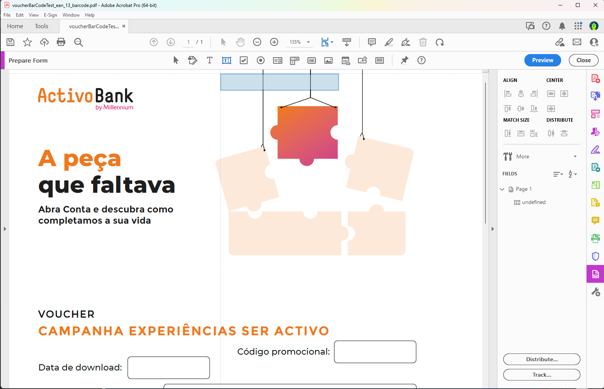The height and width of the screenshot is (389, 604).
Task: Collapse the Page 1 tree node
Action: coord(502,189)
